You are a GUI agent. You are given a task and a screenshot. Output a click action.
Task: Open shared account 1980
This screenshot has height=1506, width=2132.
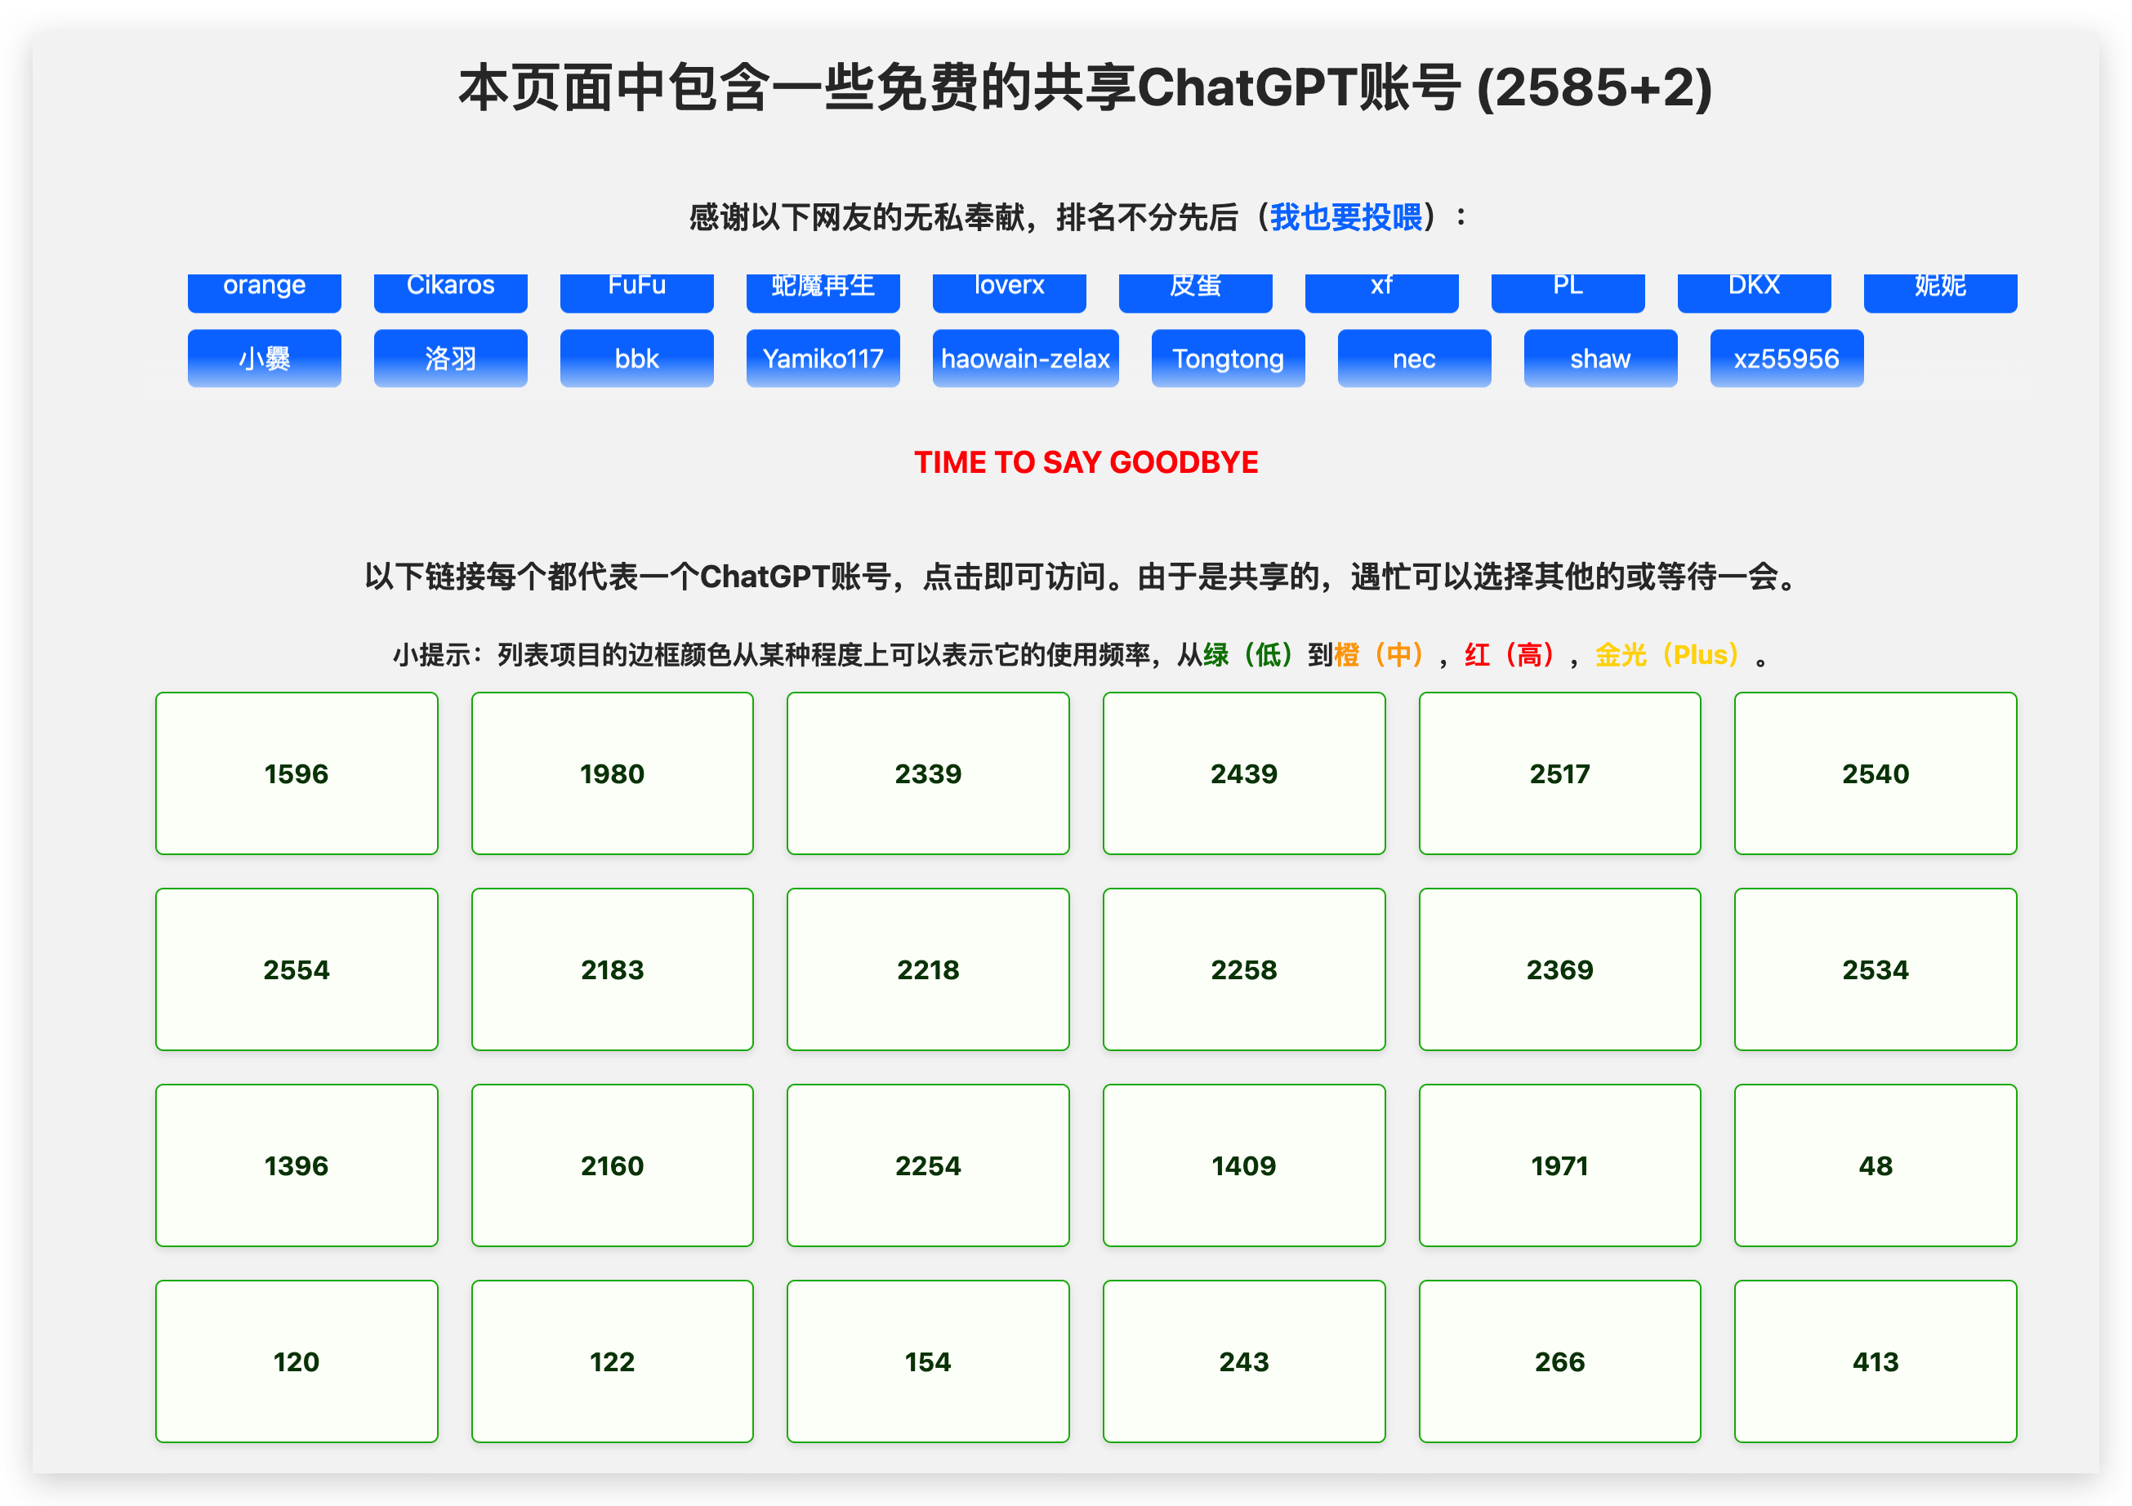coord(612,773)
